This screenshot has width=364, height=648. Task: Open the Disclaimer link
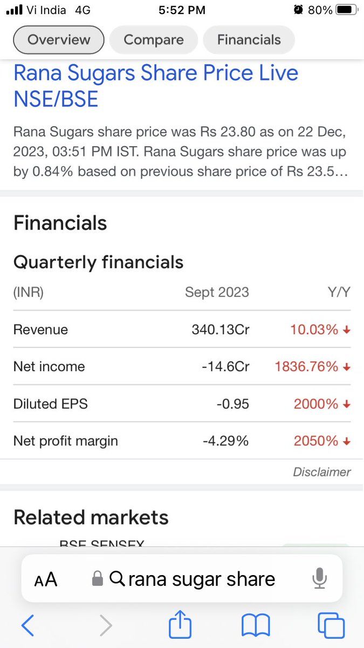pos(322,472)
